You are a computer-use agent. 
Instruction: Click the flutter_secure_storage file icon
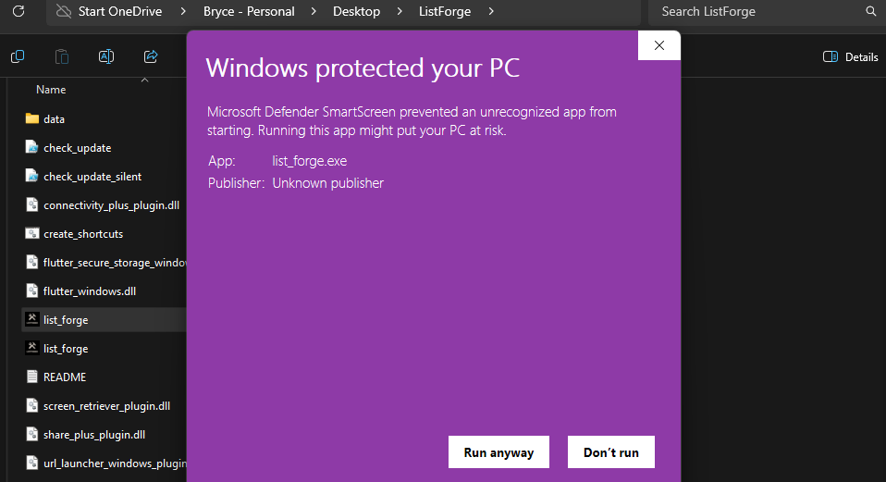[32, 262]
